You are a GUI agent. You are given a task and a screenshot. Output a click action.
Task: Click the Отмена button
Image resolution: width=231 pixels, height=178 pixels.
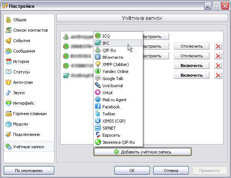coord(171,171)
